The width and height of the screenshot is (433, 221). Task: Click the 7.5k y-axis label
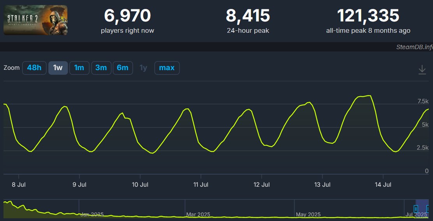(423, 101)
